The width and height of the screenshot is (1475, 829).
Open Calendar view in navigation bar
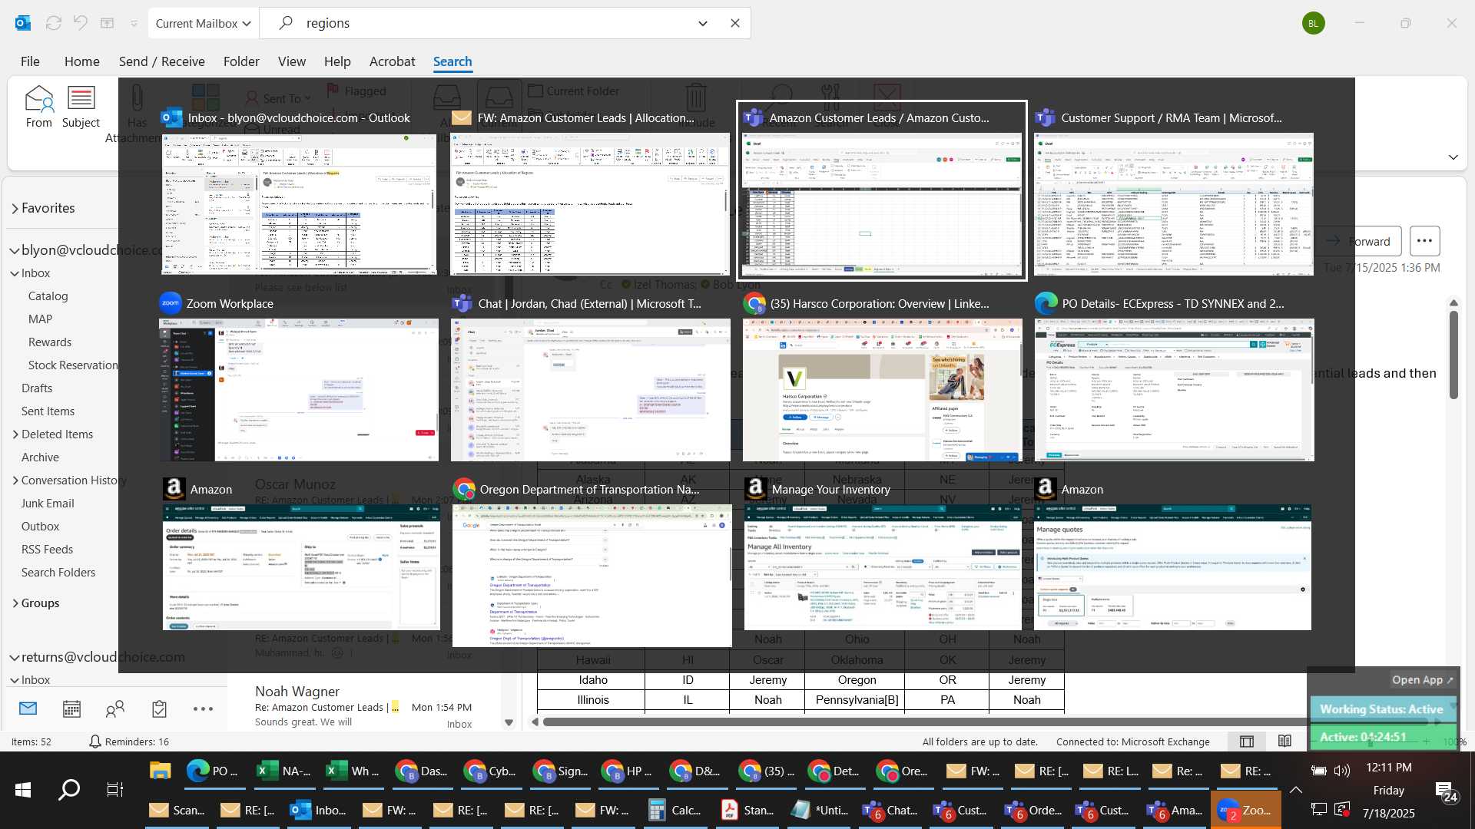(72, 708)
